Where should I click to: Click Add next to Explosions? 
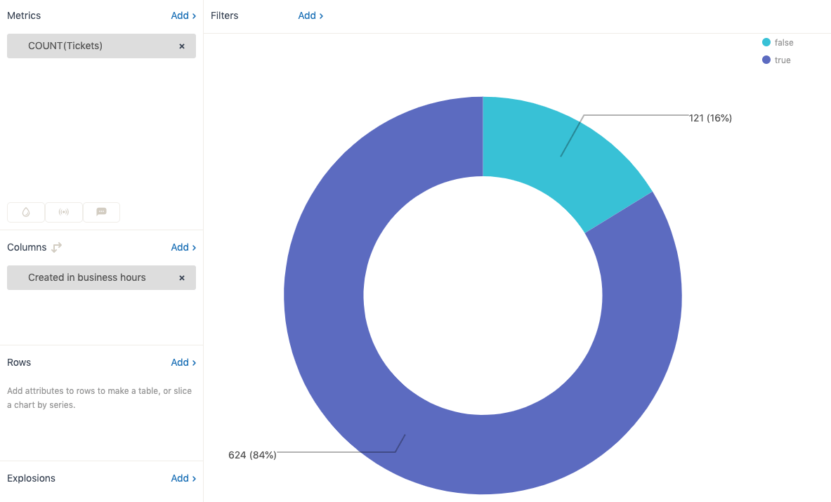(183, 478)
